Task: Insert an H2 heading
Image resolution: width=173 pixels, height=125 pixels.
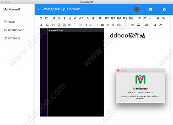Action: 107,18
